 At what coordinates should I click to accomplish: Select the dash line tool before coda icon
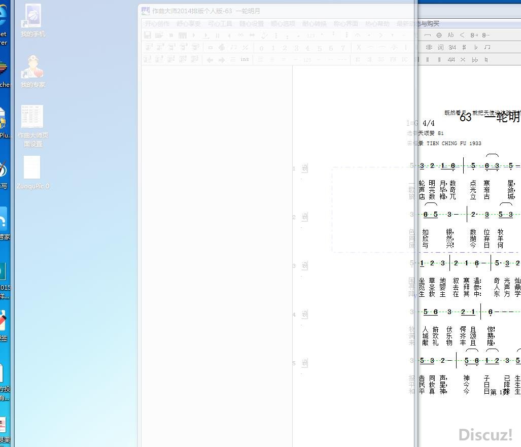click(428, 35)
